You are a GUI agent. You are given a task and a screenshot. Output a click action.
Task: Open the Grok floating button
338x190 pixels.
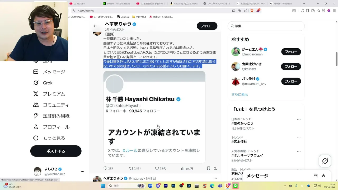pos(325,161)
